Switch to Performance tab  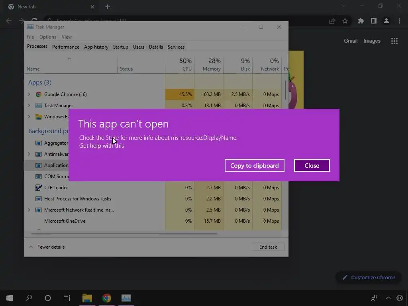coord(66,47)
